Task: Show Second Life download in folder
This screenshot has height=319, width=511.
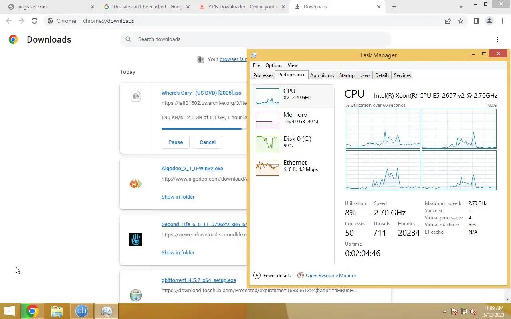Action: click(178, 252)
